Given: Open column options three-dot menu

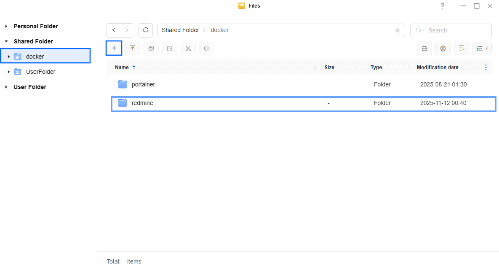Looking at the screenshot, I should tap(486, 67).
